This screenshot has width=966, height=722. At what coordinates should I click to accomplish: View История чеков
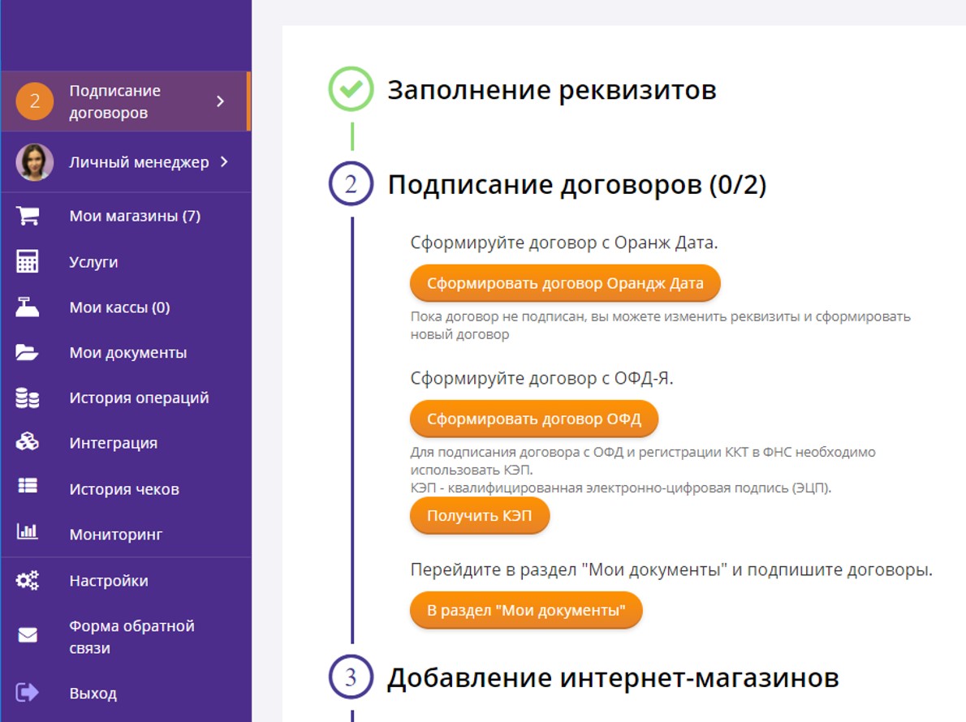pos(126,488)
